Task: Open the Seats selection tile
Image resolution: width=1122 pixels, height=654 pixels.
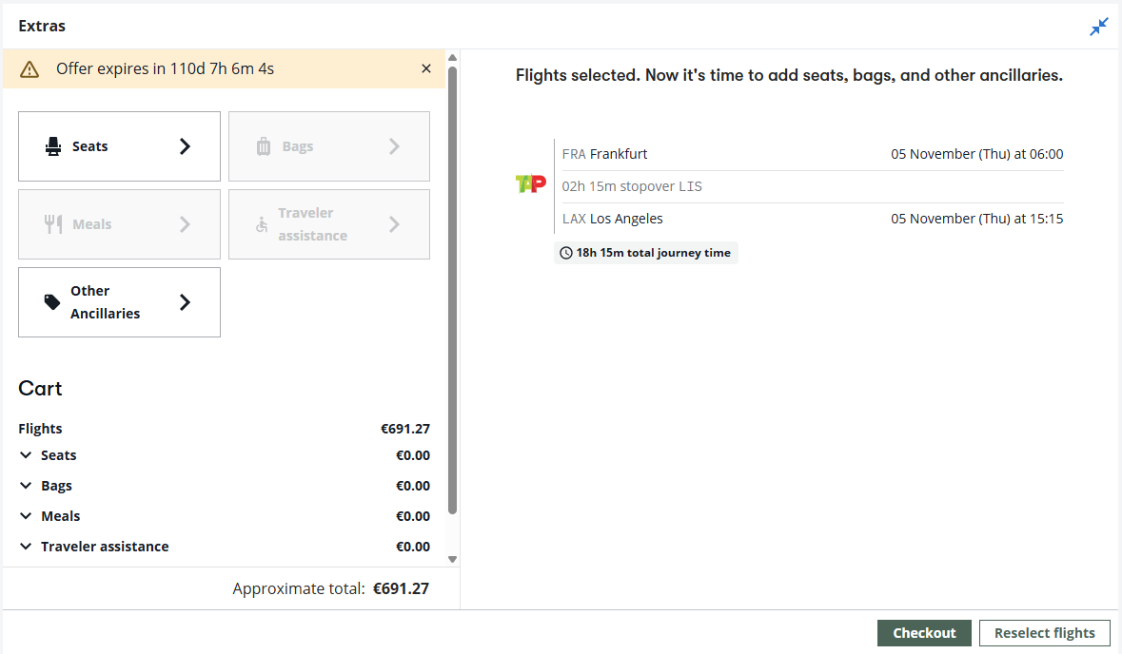Action: pyautogui.click(x=120, y=146)
